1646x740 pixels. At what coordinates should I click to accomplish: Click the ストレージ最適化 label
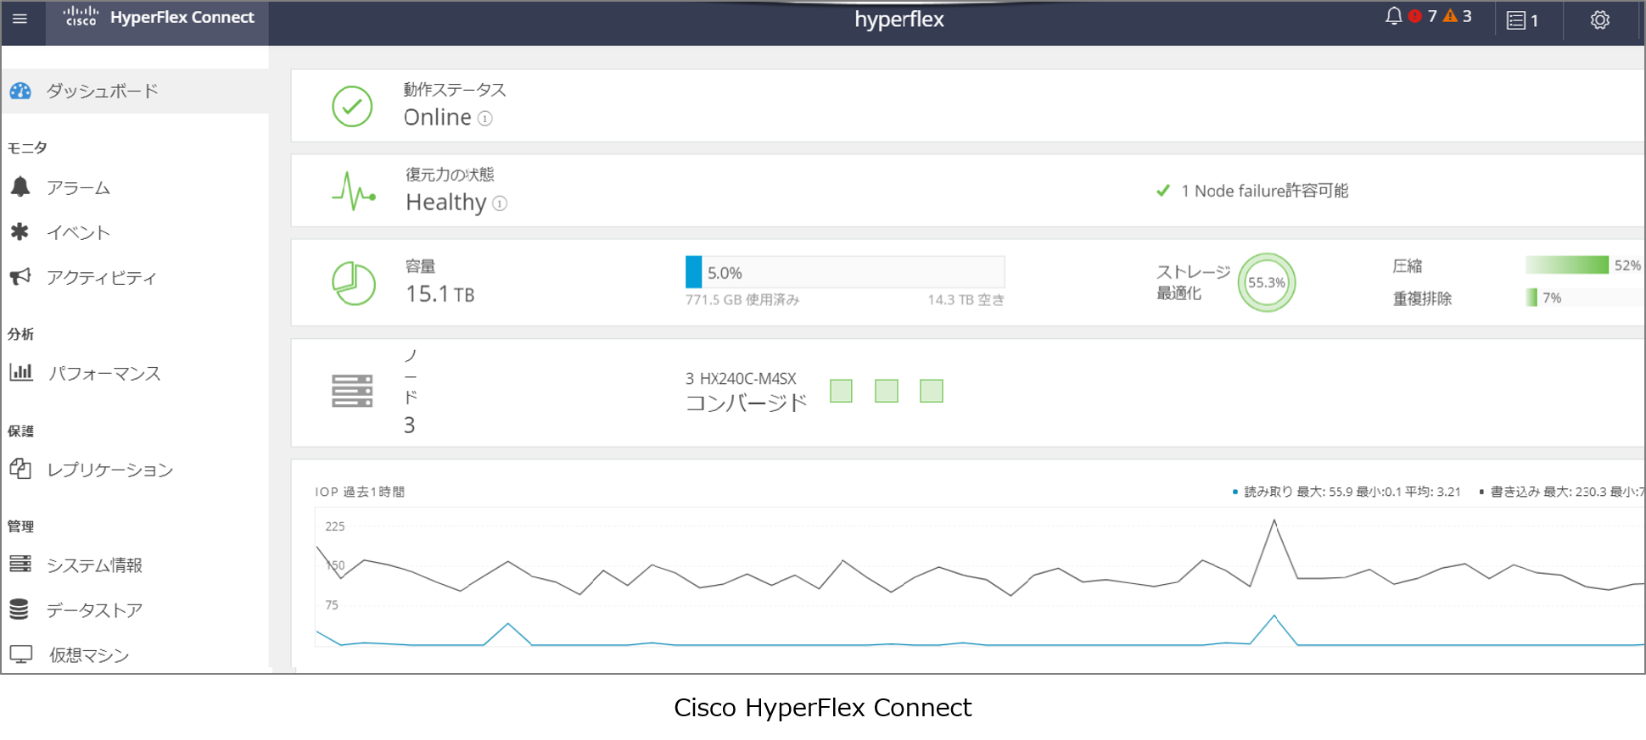1193,282
